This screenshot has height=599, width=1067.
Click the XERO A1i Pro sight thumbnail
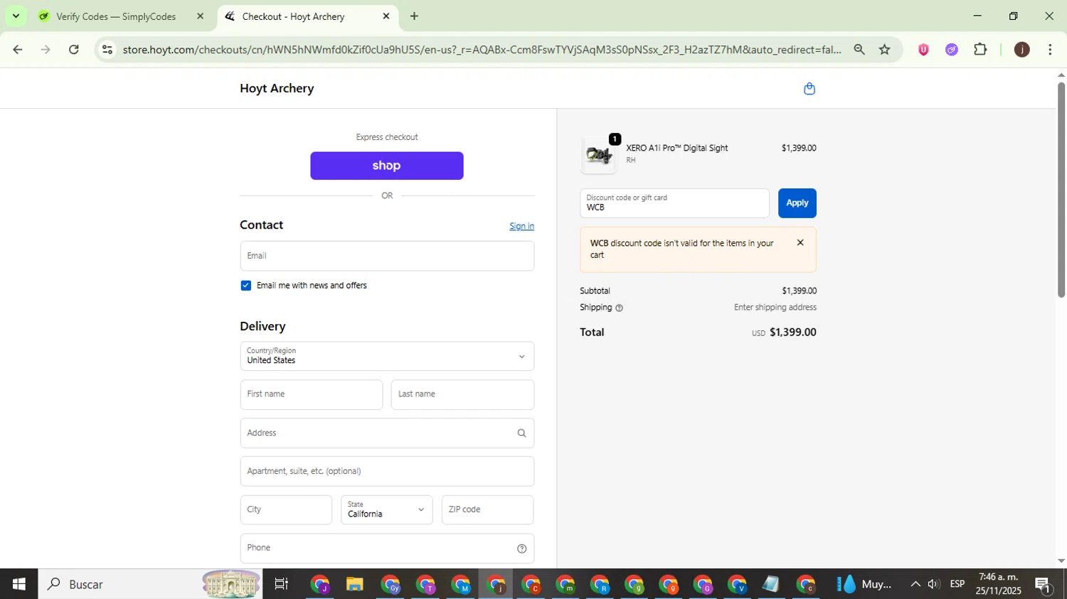(599, 154)
